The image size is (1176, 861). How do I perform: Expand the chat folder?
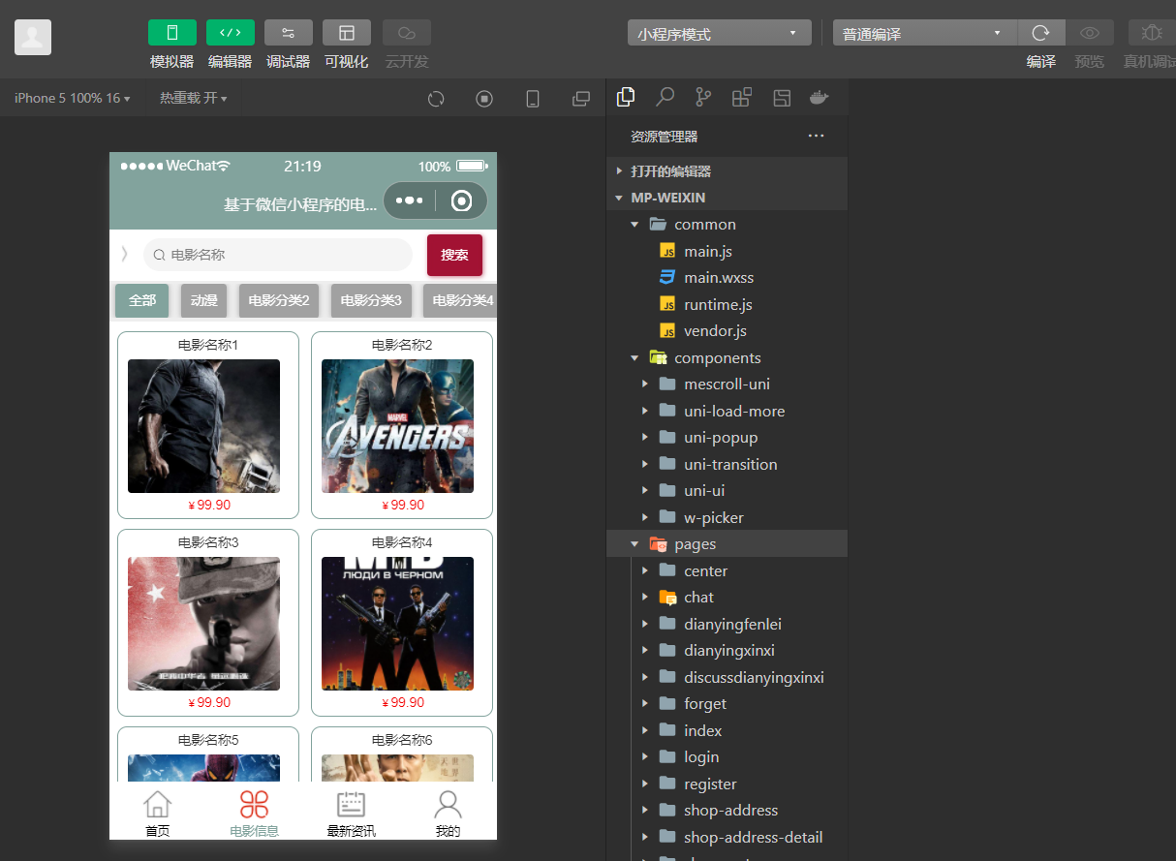(727, 598)
